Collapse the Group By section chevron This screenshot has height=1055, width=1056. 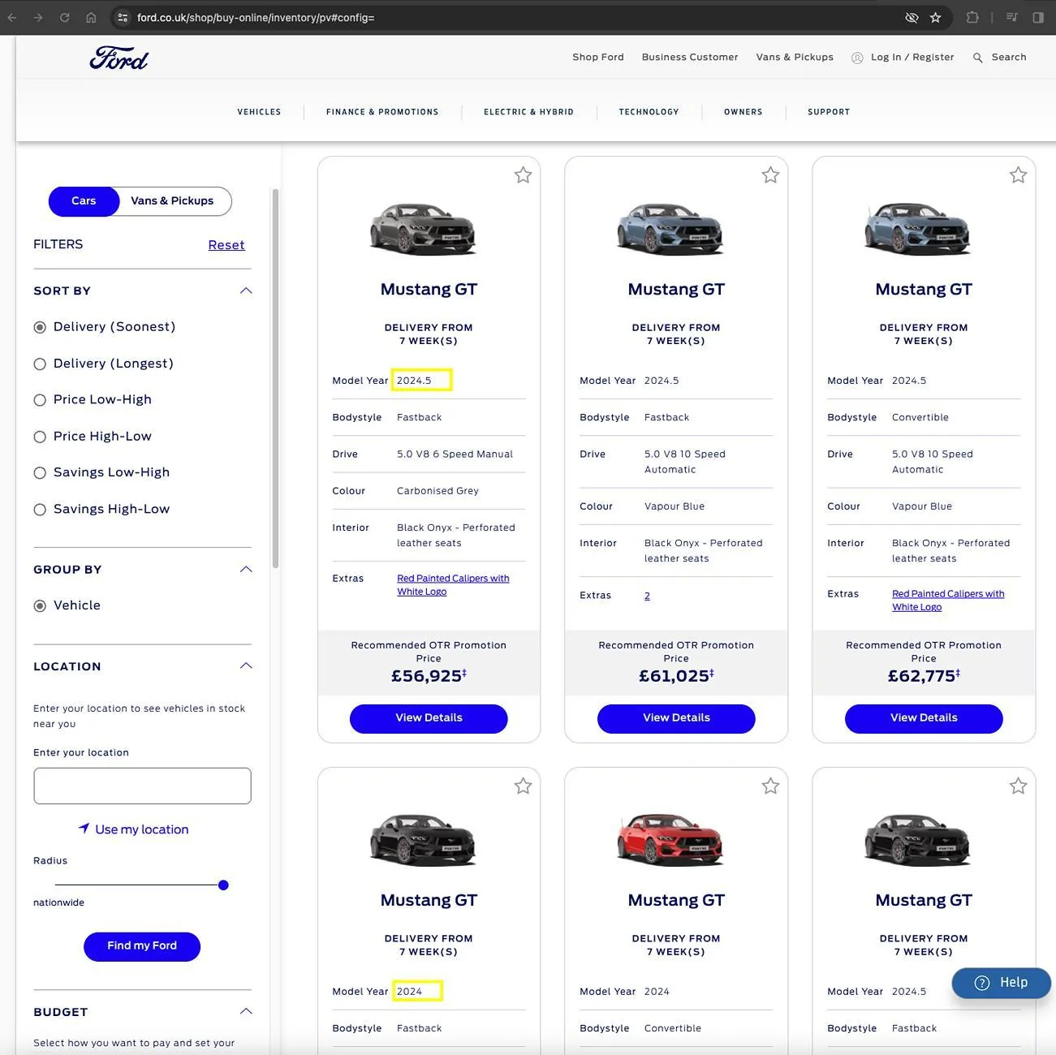246,569
